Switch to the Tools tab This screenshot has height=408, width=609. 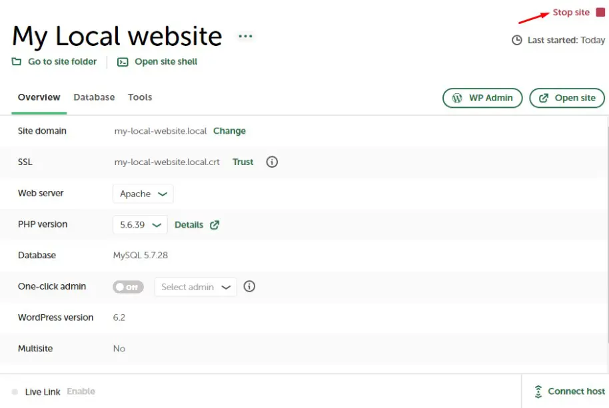[x=140, y=97]
